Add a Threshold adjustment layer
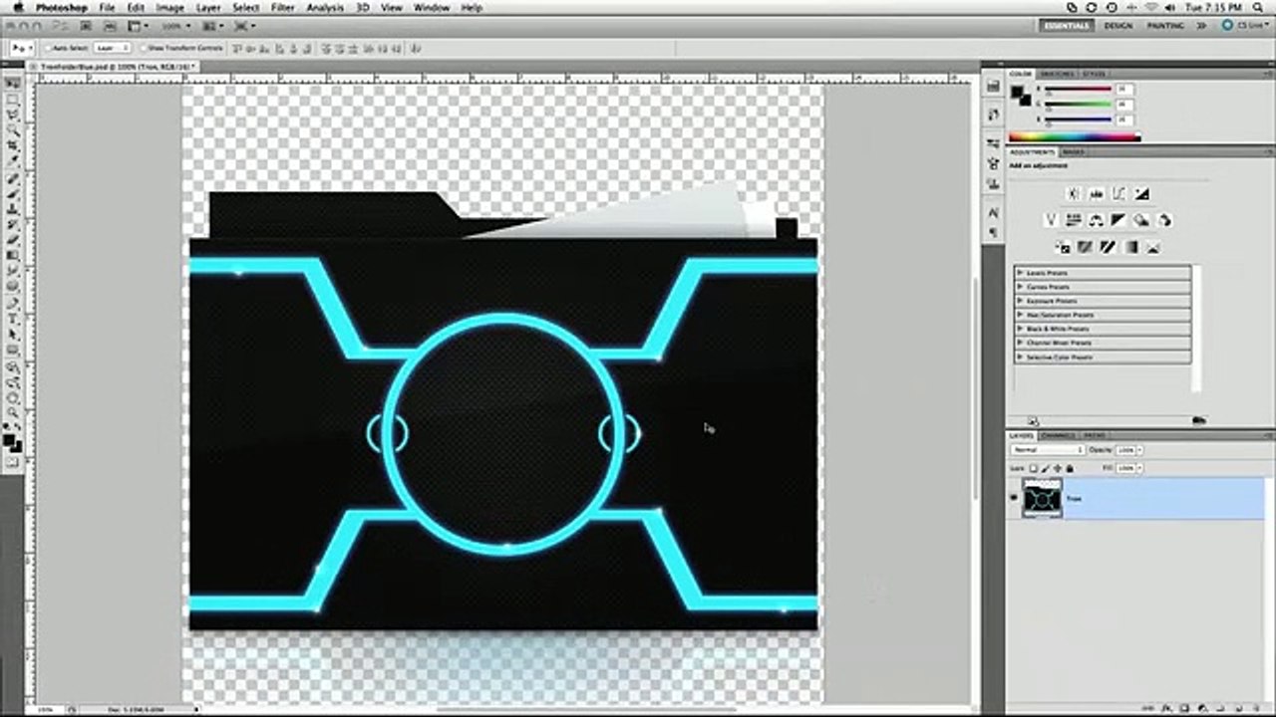Image resolution: width=1276 pixels, height=717 pixels. click(1108, 247)
